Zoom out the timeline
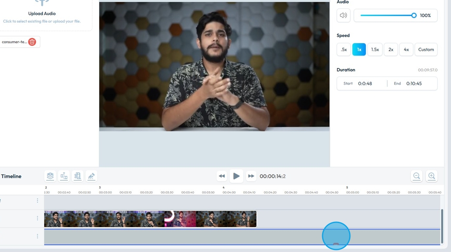Image resolution: width=451 pixels, height=252 pixels. point(416,176)
